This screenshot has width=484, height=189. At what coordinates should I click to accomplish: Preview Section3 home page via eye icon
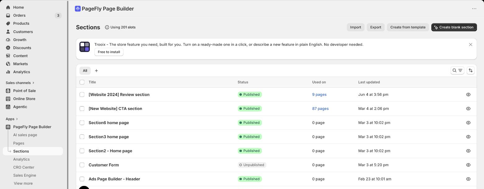pos(468,137)
